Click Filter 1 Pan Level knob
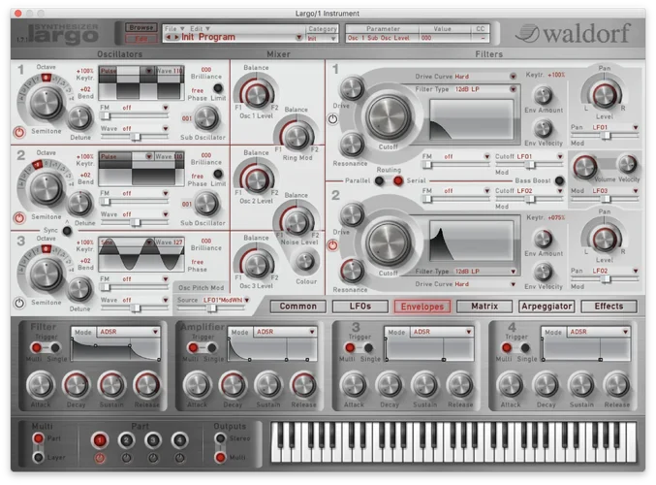The image size is (656, 485). pyautogui.click(x=605, y=95)
